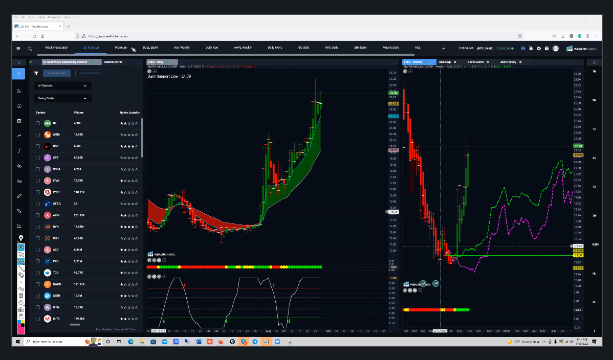
Task: Open the Heat Map panel tab
Action: [445, 62]
